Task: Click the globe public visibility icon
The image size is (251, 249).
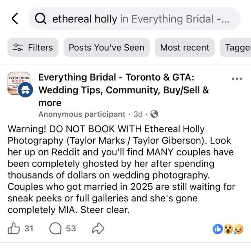Action: click(x=154, y=114)
